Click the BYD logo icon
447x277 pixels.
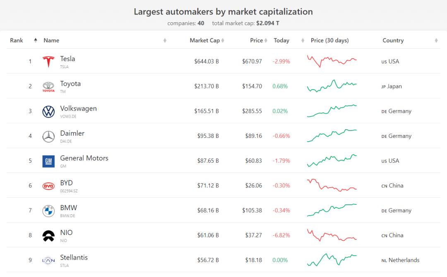[48, 186]
